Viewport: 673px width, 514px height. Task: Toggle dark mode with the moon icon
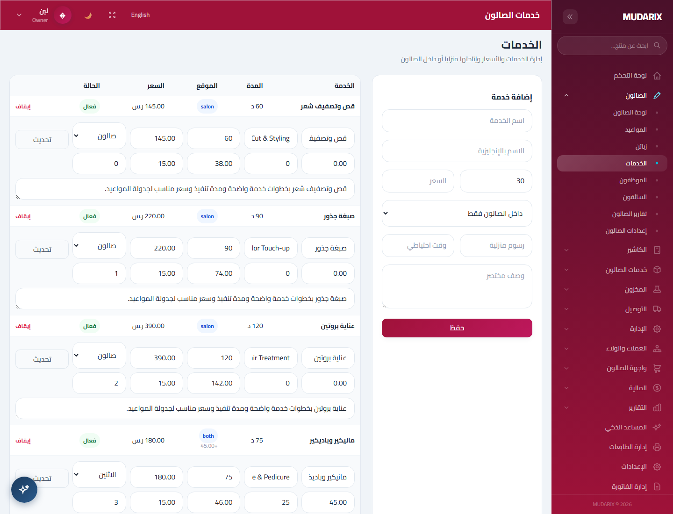[x=88, y=15]
